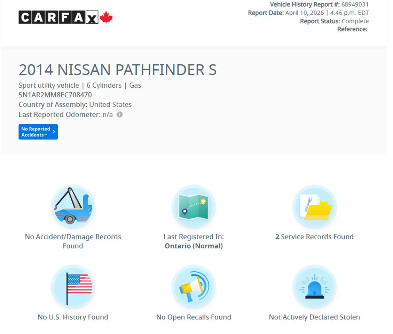Screen dimensions: 393x334
Task: Click the red maple leaf emblem
Action: 106,17
